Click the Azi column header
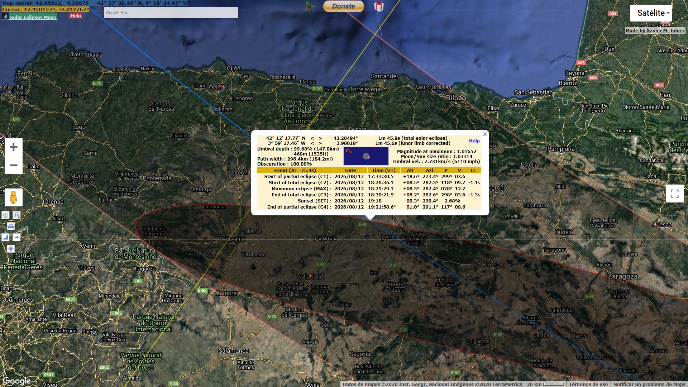This screenshot has width=688, height=387. pyautogui.click(x=429, y=170)
